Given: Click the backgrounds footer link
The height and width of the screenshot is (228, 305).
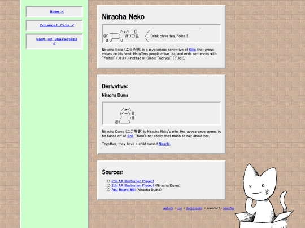Looking at the screenshot, I should point(194,208).
